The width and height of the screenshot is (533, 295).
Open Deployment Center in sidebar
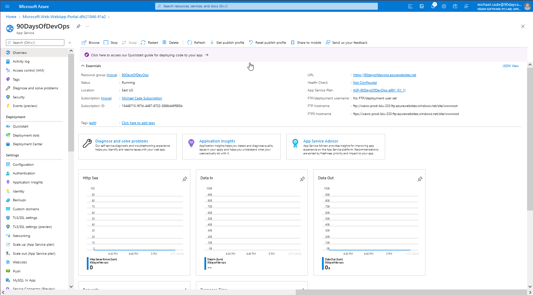pos(27,144)
